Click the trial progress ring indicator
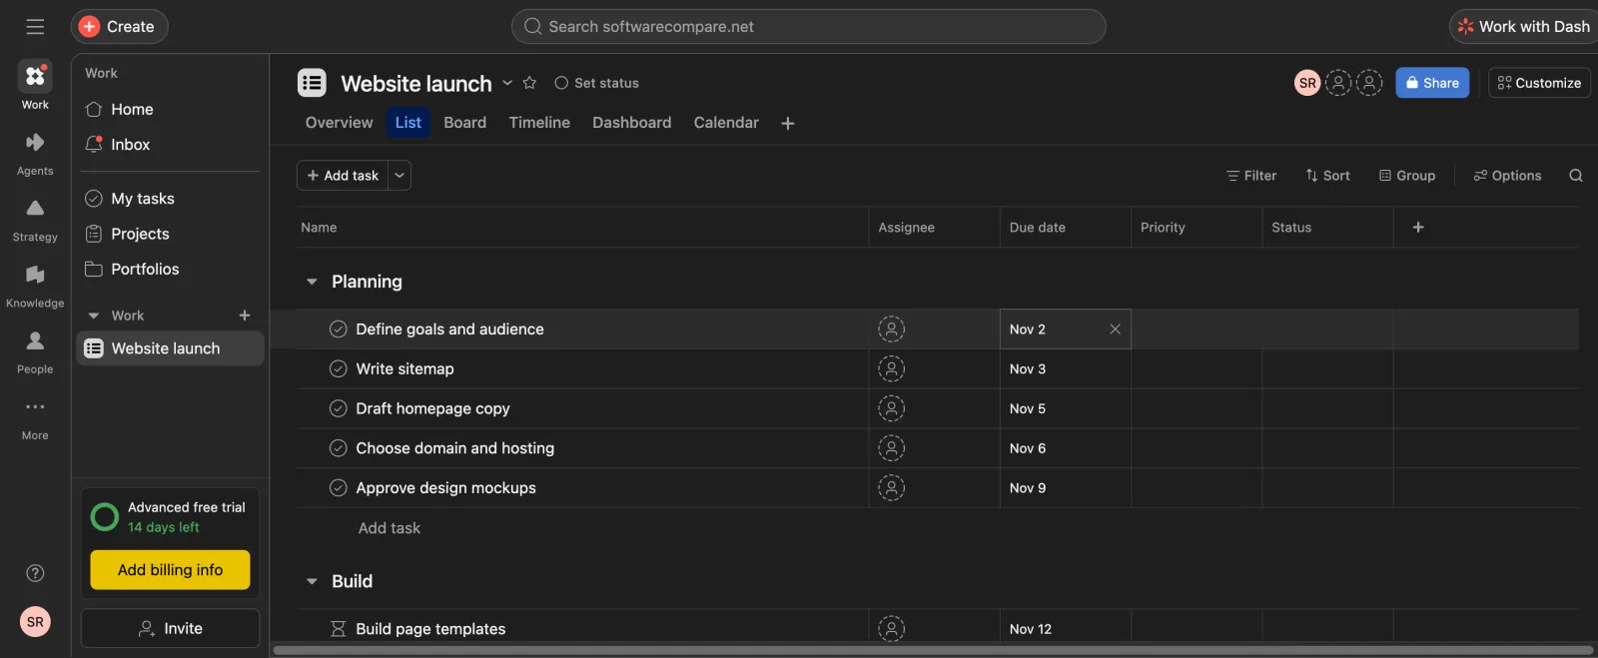 (x=105, y=517)
